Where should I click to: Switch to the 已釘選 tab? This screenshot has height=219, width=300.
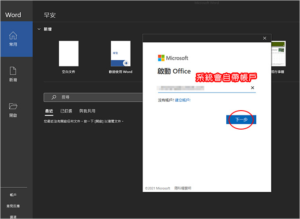[x=66, y=111]
